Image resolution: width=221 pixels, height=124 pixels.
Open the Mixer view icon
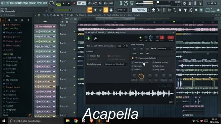coord(170,10)
